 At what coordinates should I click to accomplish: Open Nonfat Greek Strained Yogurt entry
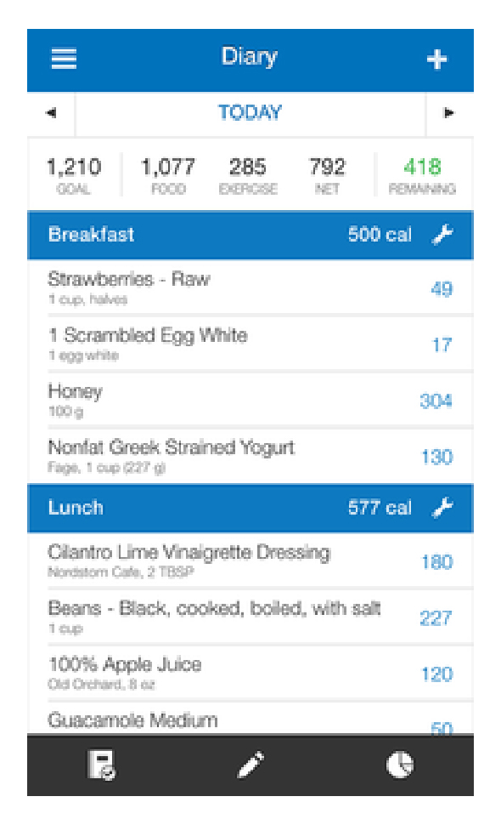coord(250,456)
